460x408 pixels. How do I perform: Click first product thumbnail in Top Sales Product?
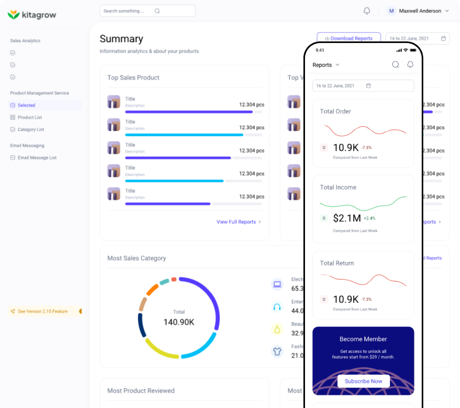coord(114,102)
